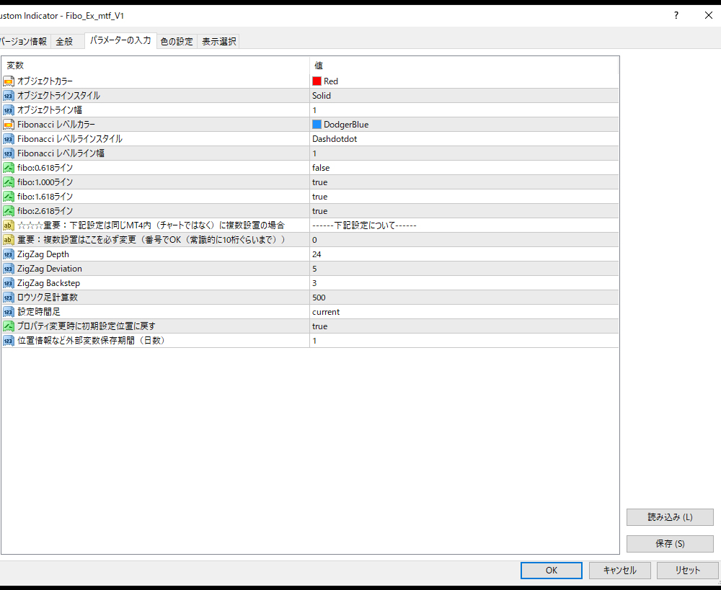Edit the ZigZag Backstep value 3
The image size is (721, 590).
(464, 283)
